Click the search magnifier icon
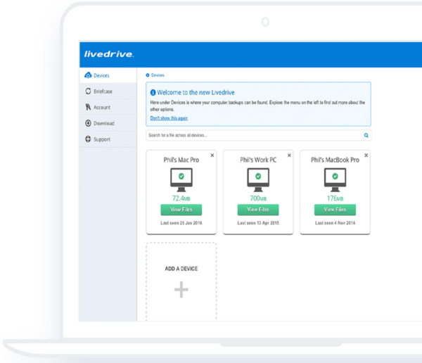The image size is (422, 363). tap(366, 135)
